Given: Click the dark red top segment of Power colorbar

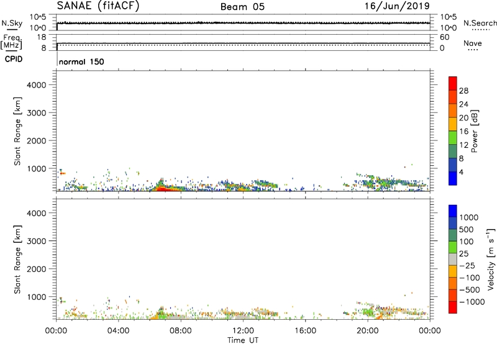Looking at the screenshot, I should [453, 84].
